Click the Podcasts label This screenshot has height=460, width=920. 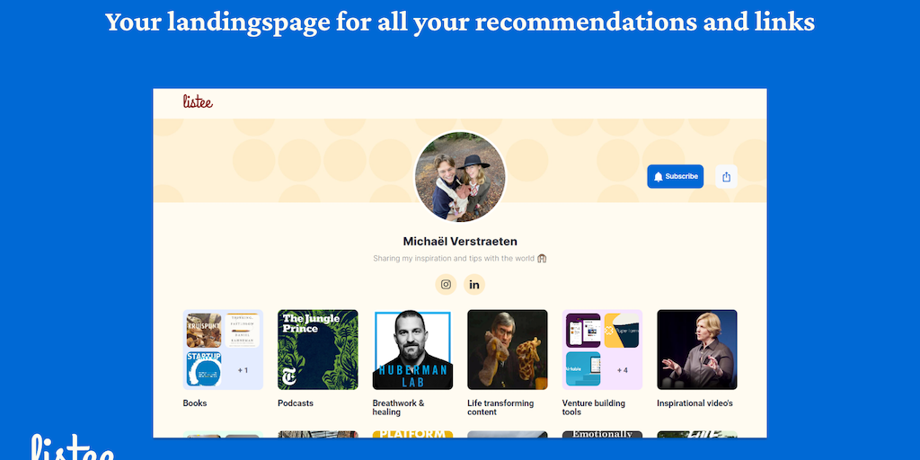(296, 403)
